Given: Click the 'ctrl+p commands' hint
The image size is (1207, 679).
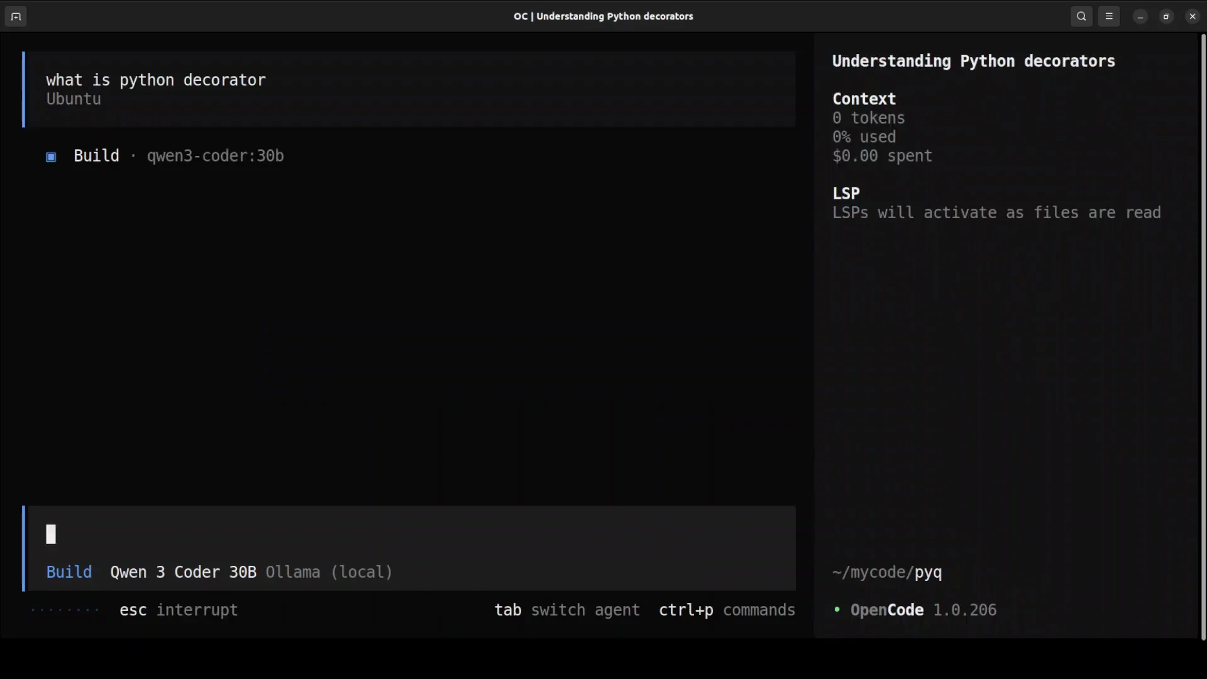Looking at the screenshot, I should coord(727,610).
